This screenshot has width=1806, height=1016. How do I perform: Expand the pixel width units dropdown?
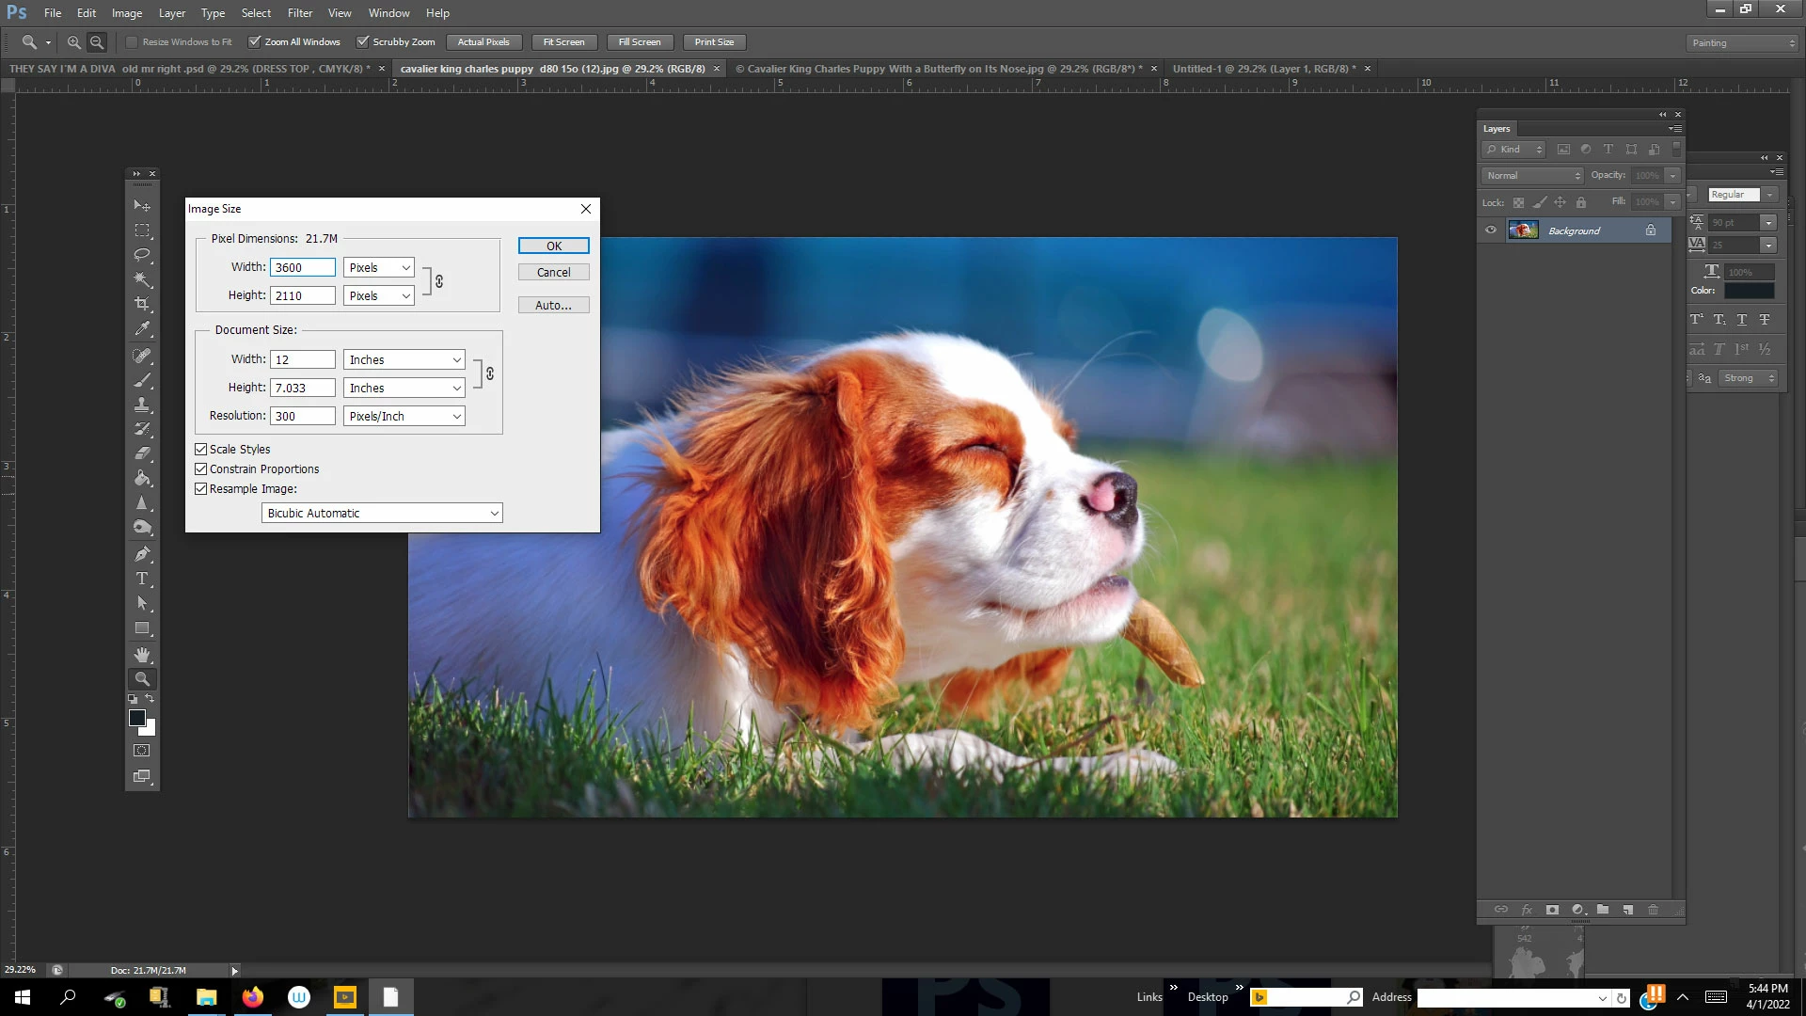click(378, 267)
